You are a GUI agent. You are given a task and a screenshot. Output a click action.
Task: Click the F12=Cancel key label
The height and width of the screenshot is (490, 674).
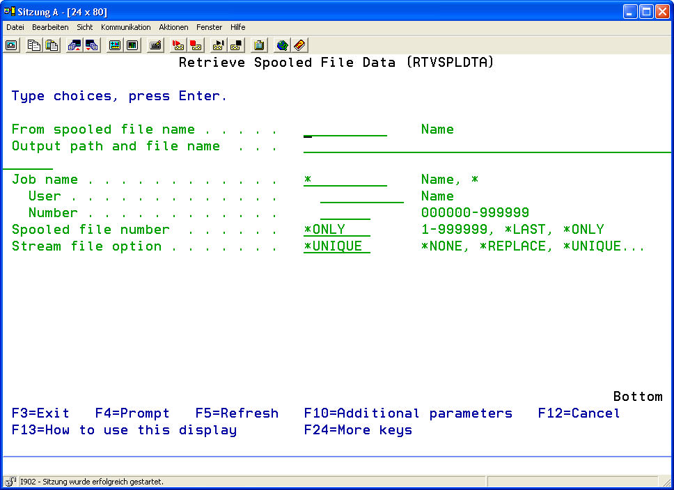point(579,413)
